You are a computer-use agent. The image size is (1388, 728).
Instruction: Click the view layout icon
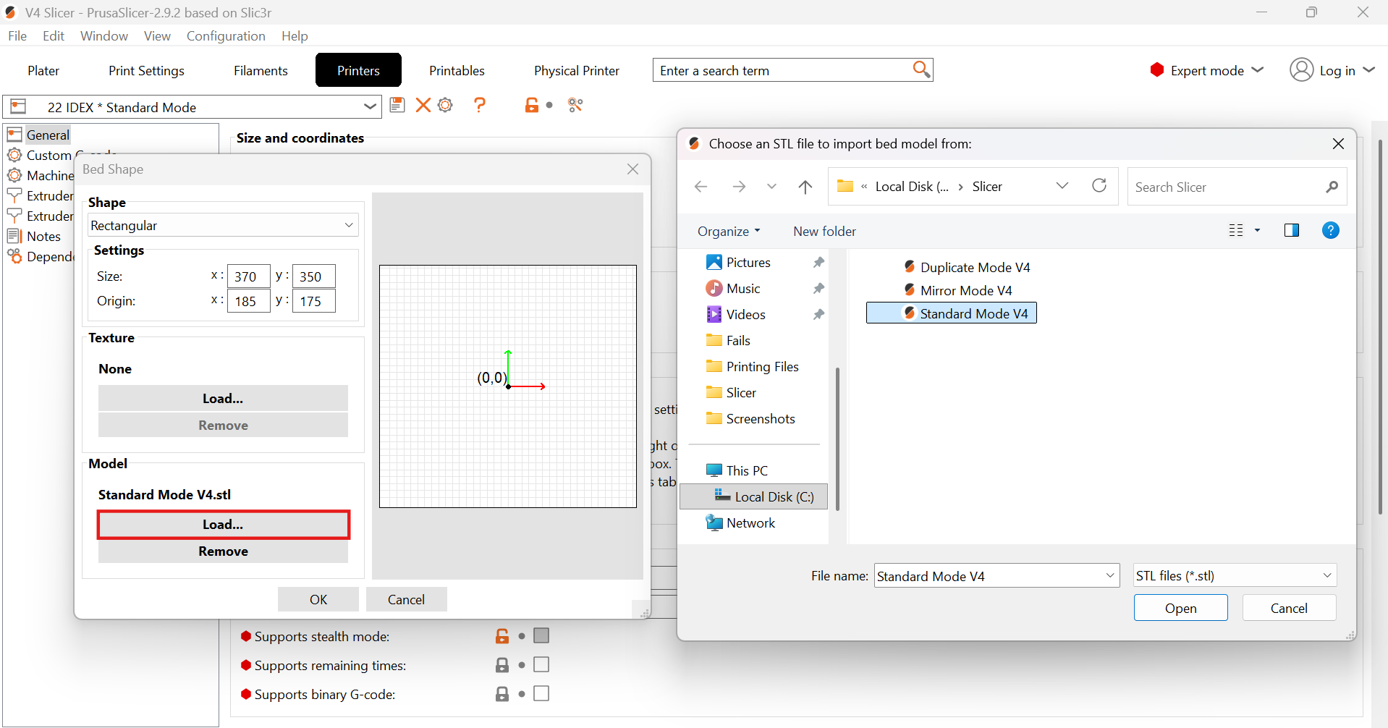click(1236, 230)
